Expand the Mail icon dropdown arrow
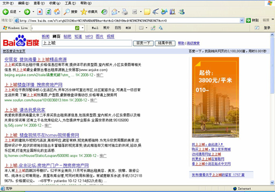275x192 pixels. point(119,12)
